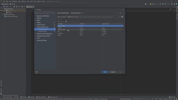
Task: Expand the venv folder in project tree
Action: [x=5, y=11]
